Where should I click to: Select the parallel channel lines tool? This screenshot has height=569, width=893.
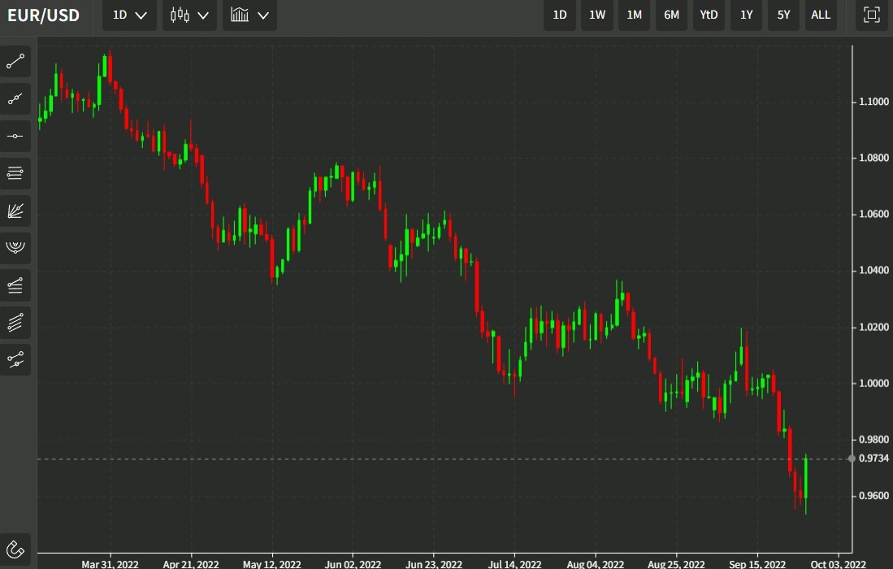point(15,323)
